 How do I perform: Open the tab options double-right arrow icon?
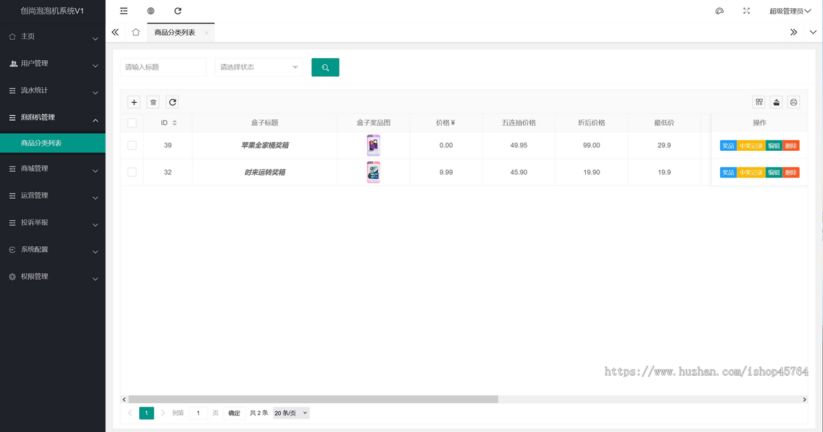click(794, 32)
